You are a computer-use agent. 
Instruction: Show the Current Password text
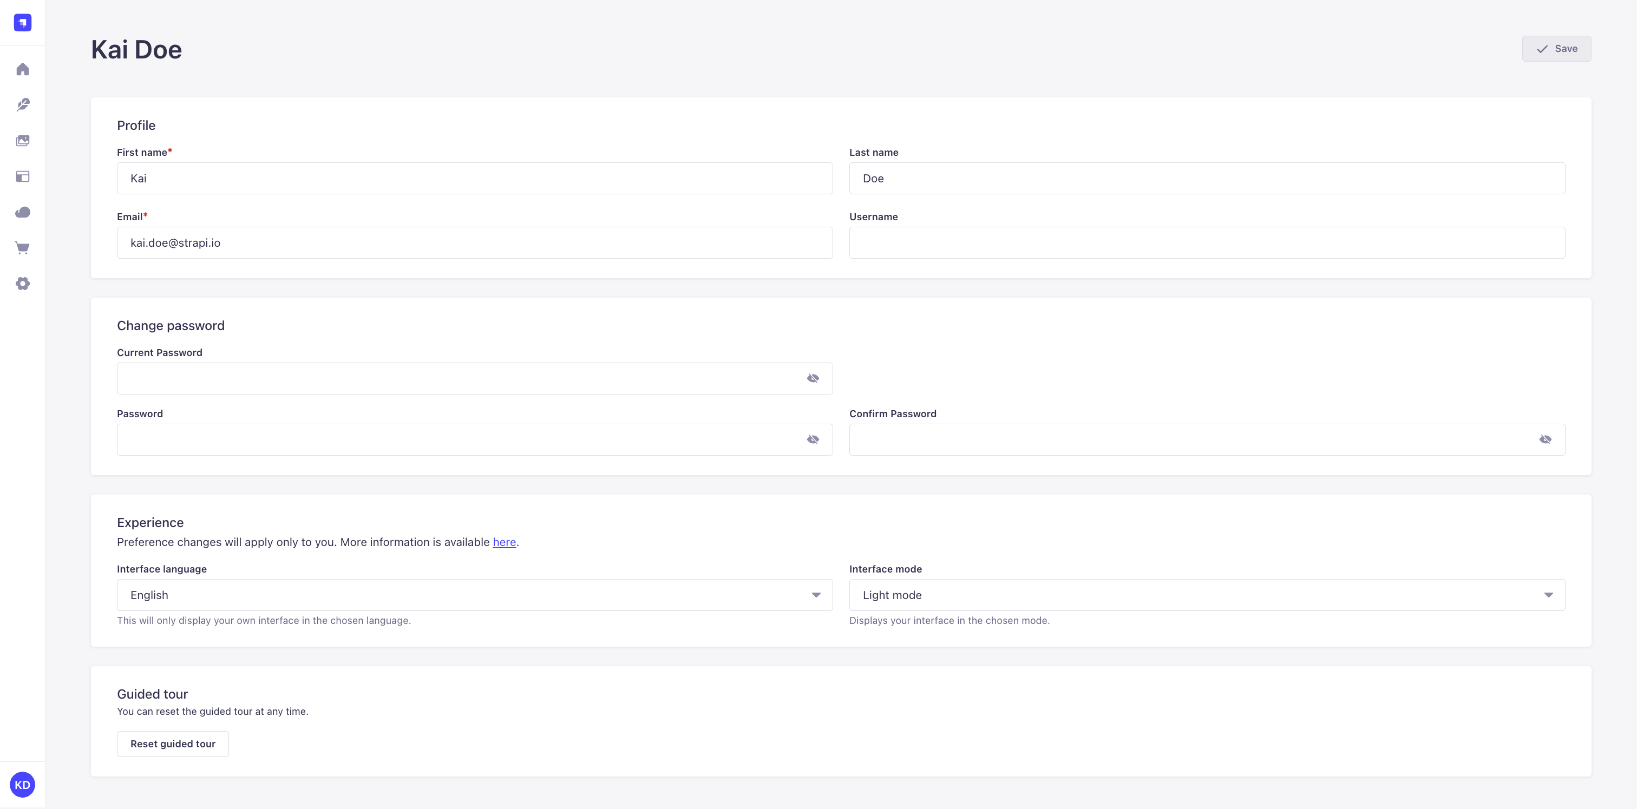tap(813, 378)
